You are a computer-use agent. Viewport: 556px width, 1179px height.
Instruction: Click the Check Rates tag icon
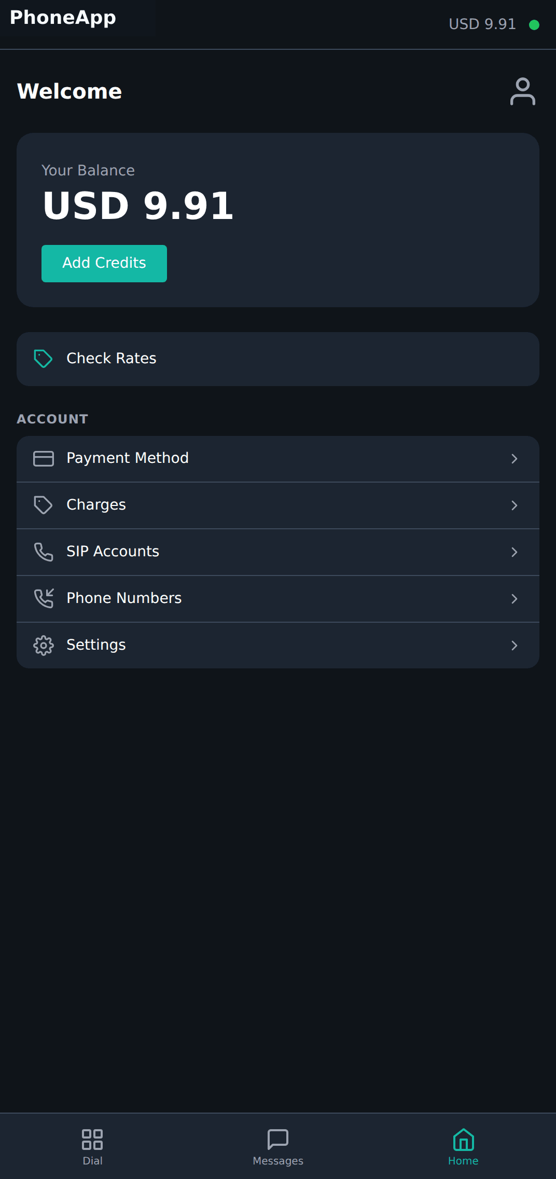pyautogui.click(x=43, y=359)
